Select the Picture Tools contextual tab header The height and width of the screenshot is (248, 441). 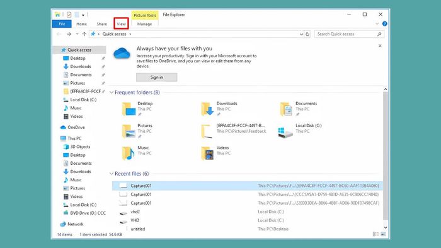point(145,15)
